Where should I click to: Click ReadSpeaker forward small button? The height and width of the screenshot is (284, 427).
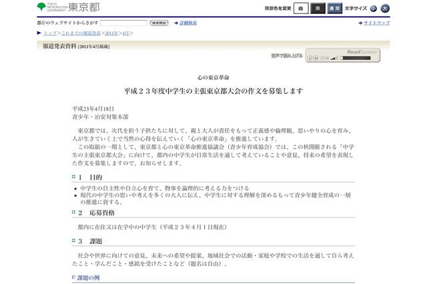click(x=327, y=58)
